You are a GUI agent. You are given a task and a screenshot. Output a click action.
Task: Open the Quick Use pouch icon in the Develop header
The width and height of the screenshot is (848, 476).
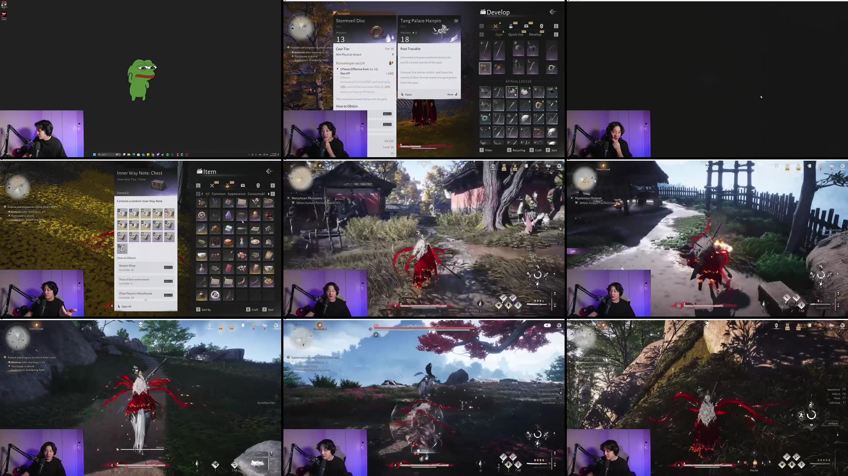coord(511,27)
